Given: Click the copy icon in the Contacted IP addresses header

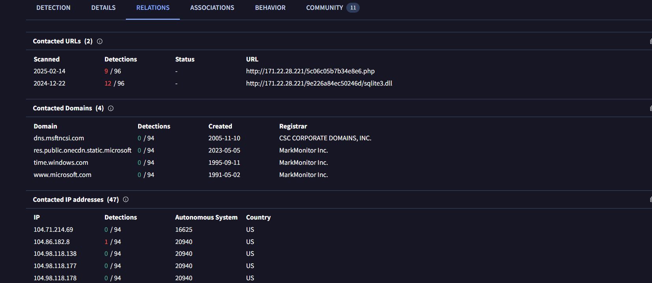Looking at the screenshot, I should (x=650, y=199).
